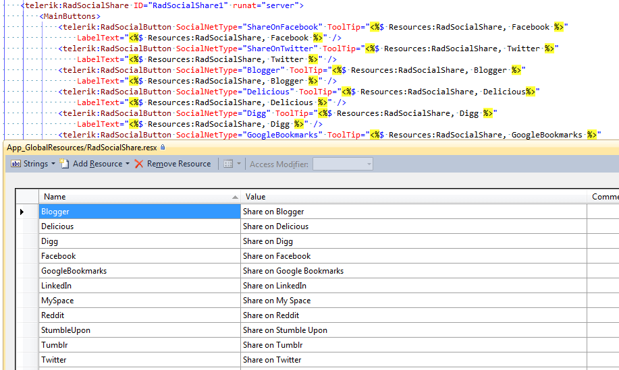The image size is (619, 370).
Task: Click the ShareOnFacebook attribute value in code
Action: pos(283,27)
